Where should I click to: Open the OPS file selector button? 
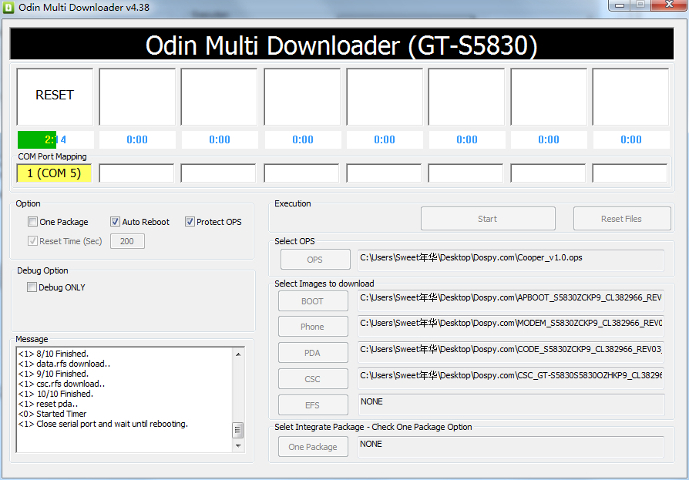pyautogui.click(x=315, y=260)
